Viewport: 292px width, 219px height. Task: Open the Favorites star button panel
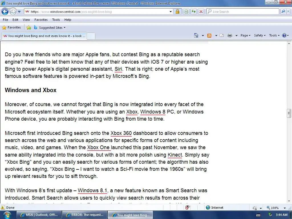[x=11, y=28]
